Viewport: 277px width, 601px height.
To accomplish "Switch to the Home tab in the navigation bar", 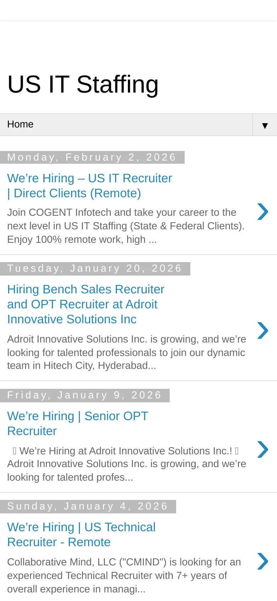I will [20, 124].
